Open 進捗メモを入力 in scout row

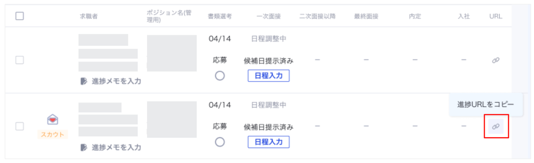tap(116, 147)
